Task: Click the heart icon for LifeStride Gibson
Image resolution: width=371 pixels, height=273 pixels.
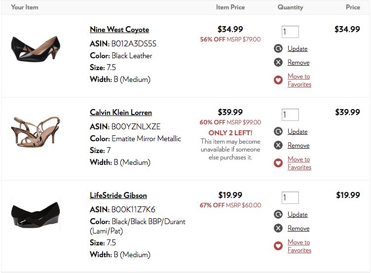Action: 278,246
